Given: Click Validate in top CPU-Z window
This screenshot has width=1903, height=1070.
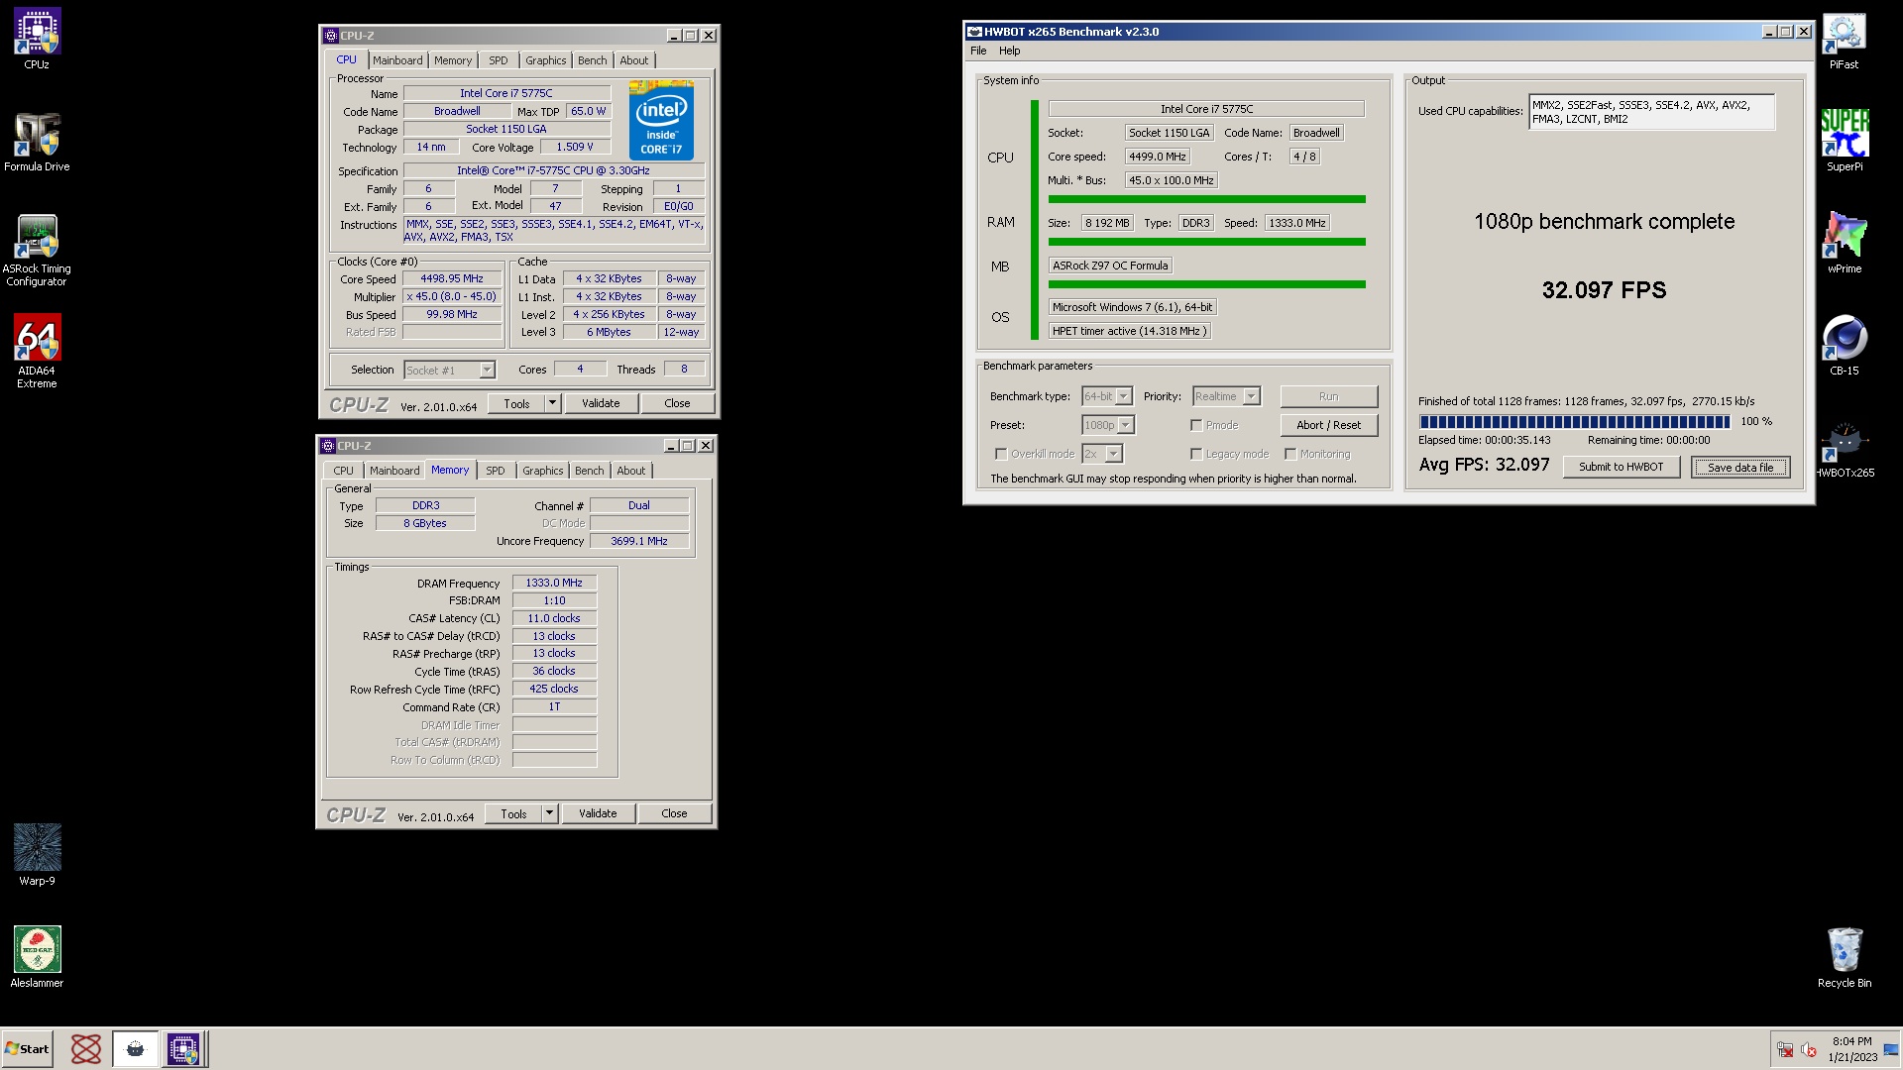Looking at the screenshot, I should pyautogui.click(x=601, y=403).
